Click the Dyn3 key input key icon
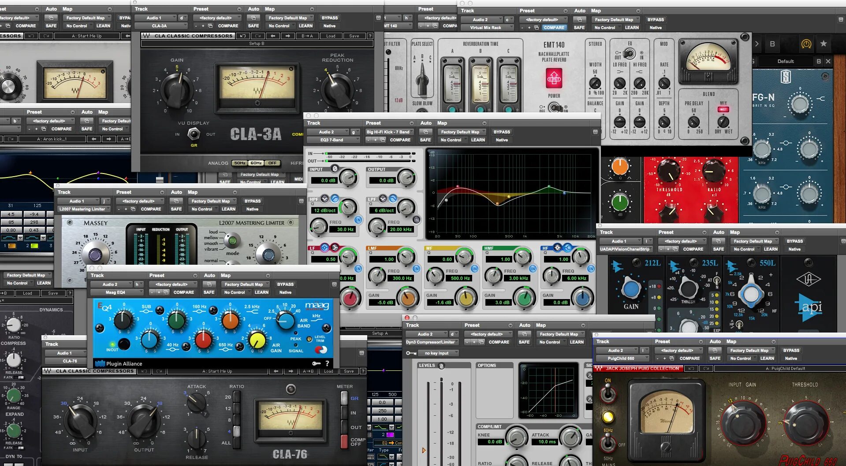Screen dimensions: 846x466 [411, 353]
